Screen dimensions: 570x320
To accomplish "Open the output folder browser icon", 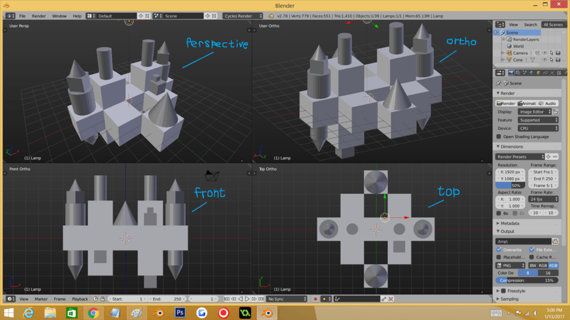I will (555, 242).
